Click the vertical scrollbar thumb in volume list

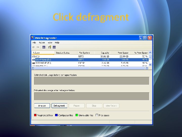pos(150,57)
